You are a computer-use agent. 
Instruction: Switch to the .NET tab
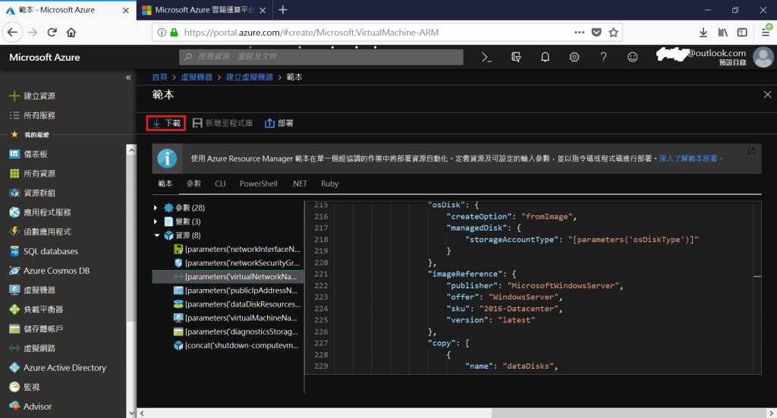299,184
